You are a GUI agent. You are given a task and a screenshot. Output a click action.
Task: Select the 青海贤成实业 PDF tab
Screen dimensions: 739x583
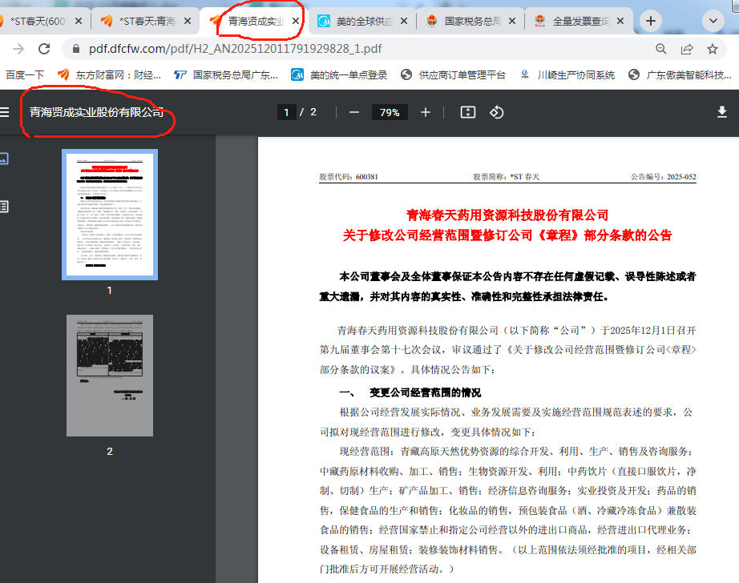click(x=256, y=21)
